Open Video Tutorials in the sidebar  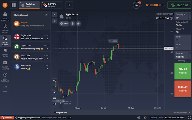tap(5, 77)
